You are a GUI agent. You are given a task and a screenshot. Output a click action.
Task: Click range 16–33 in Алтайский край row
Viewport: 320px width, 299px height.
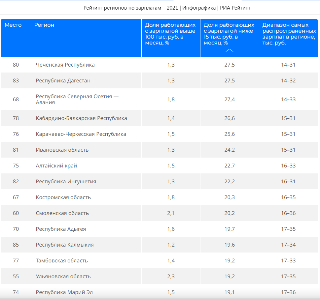pos(288,165)
